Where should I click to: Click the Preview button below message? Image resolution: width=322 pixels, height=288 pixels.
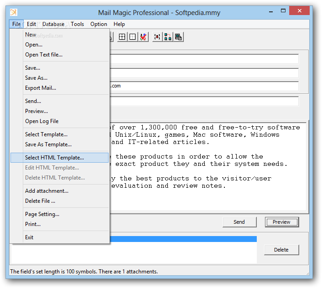tap(282, 222)
